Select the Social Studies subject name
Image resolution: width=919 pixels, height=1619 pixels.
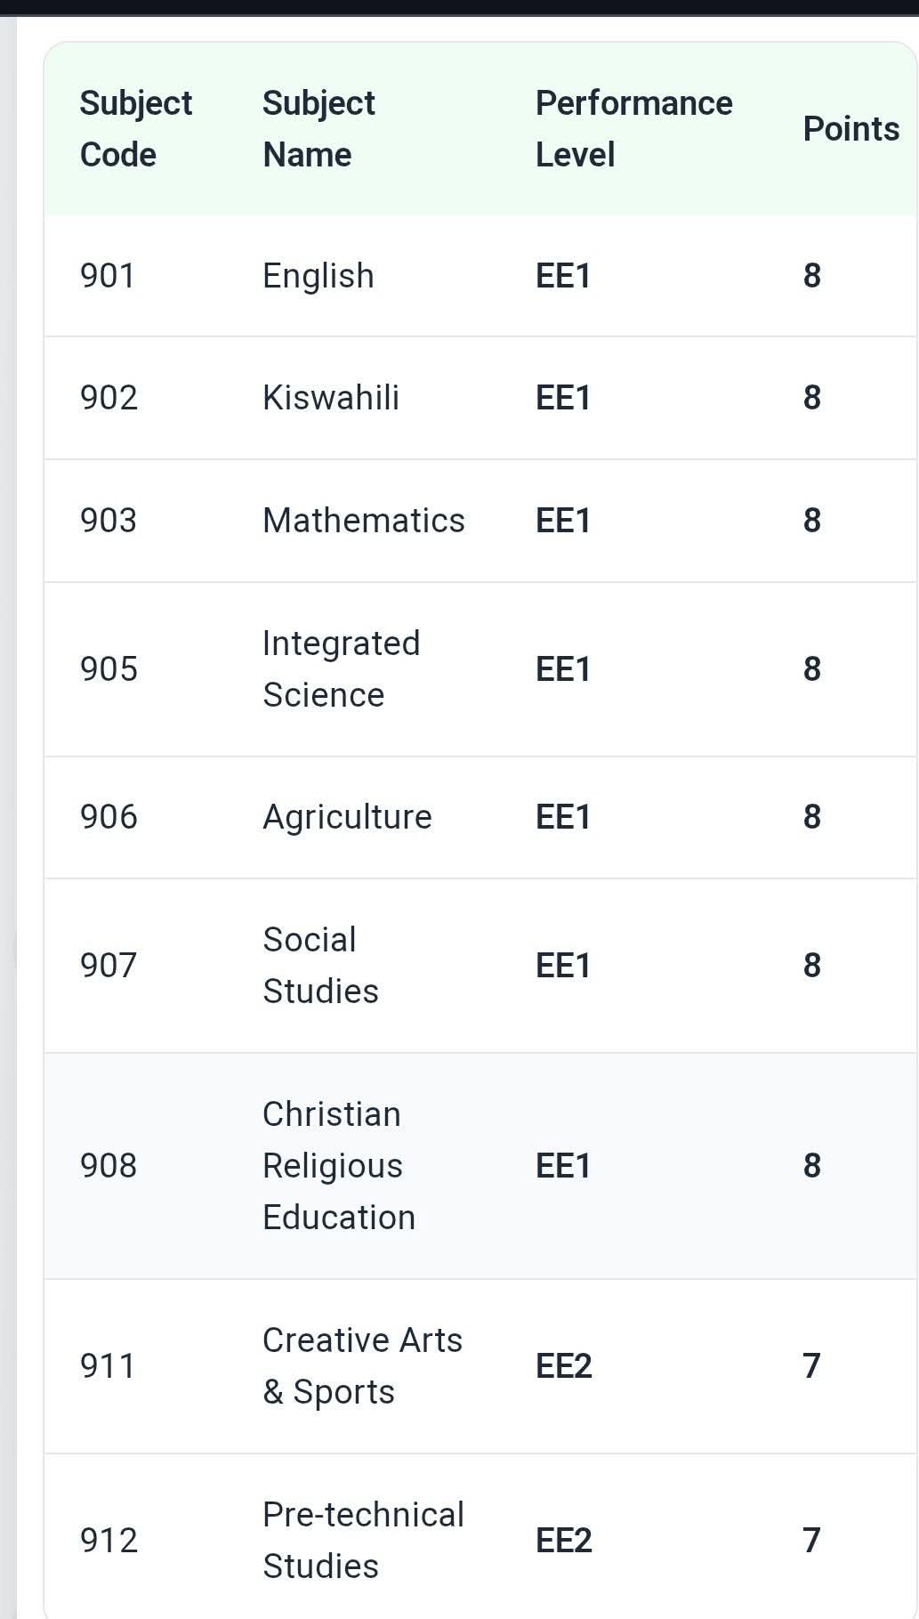(320, 966)
